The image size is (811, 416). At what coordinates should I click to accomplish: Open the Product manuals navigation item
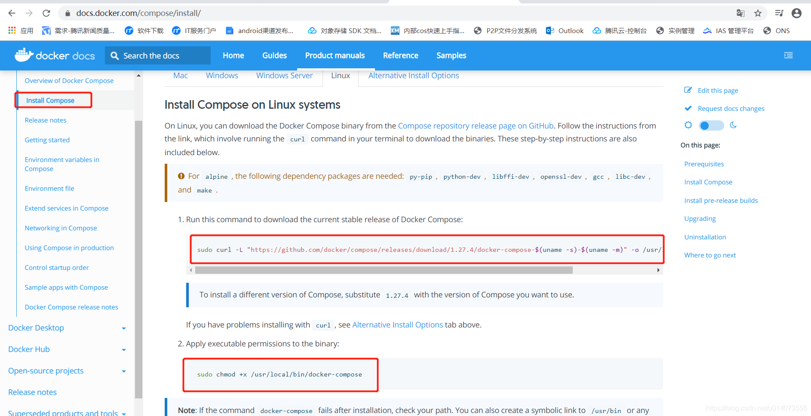[x=335, y=55]
